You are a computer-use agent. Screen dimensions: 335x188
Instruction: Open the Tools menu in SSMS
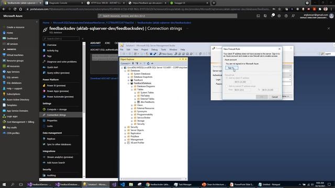point(163,50)
